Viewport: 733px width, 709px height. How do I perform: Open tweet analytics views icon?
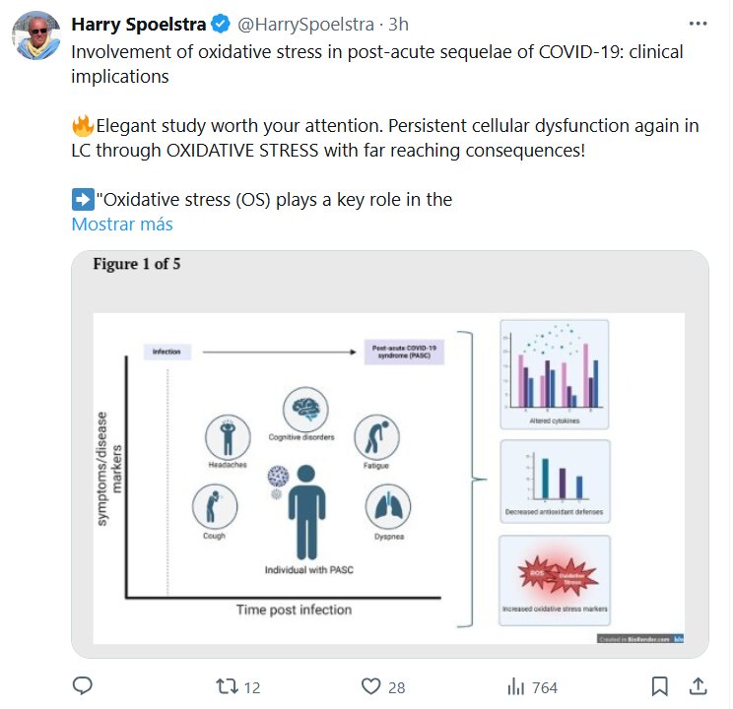coord(514,686)
